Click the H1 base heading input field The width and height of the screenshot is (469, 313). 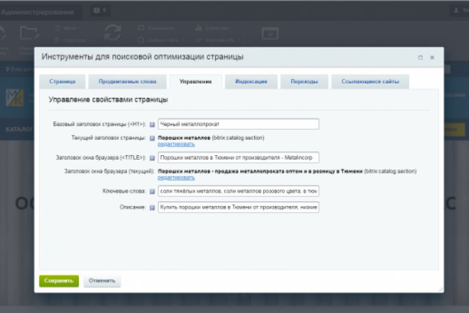[238, 124]
